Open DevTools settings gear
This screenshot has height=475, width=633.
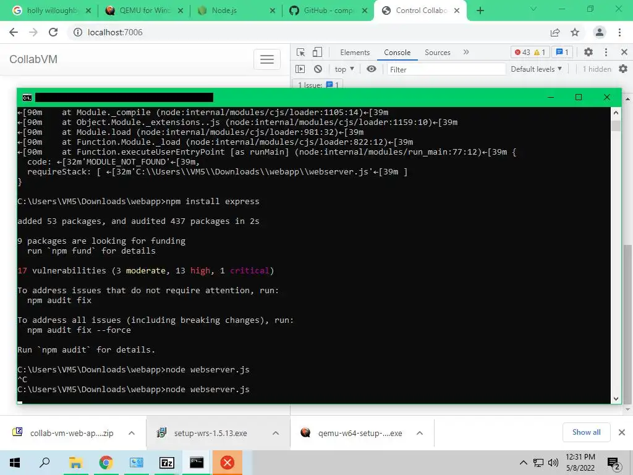click(588, 52)
